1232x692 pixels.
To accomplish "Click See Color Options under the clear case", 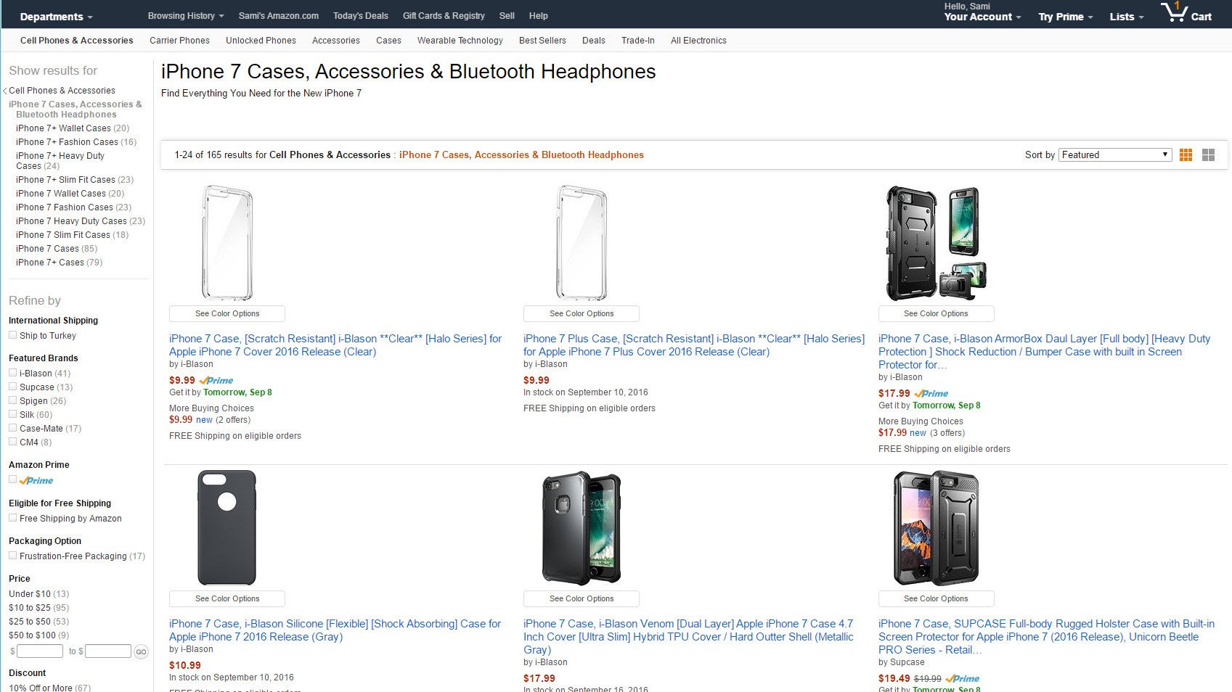I will 227,313.
